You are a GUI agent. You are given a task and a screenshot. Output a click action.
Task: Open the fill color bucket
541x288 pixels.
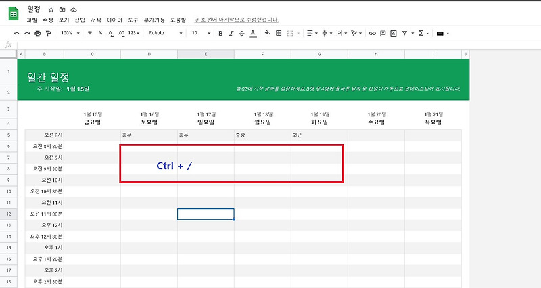[x=267, y=33]
